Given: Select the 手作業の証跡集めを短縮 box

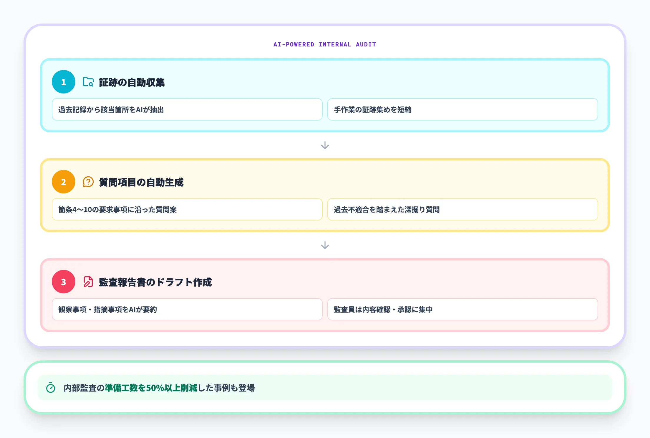Looking at the screenshot, I should 462,110.
